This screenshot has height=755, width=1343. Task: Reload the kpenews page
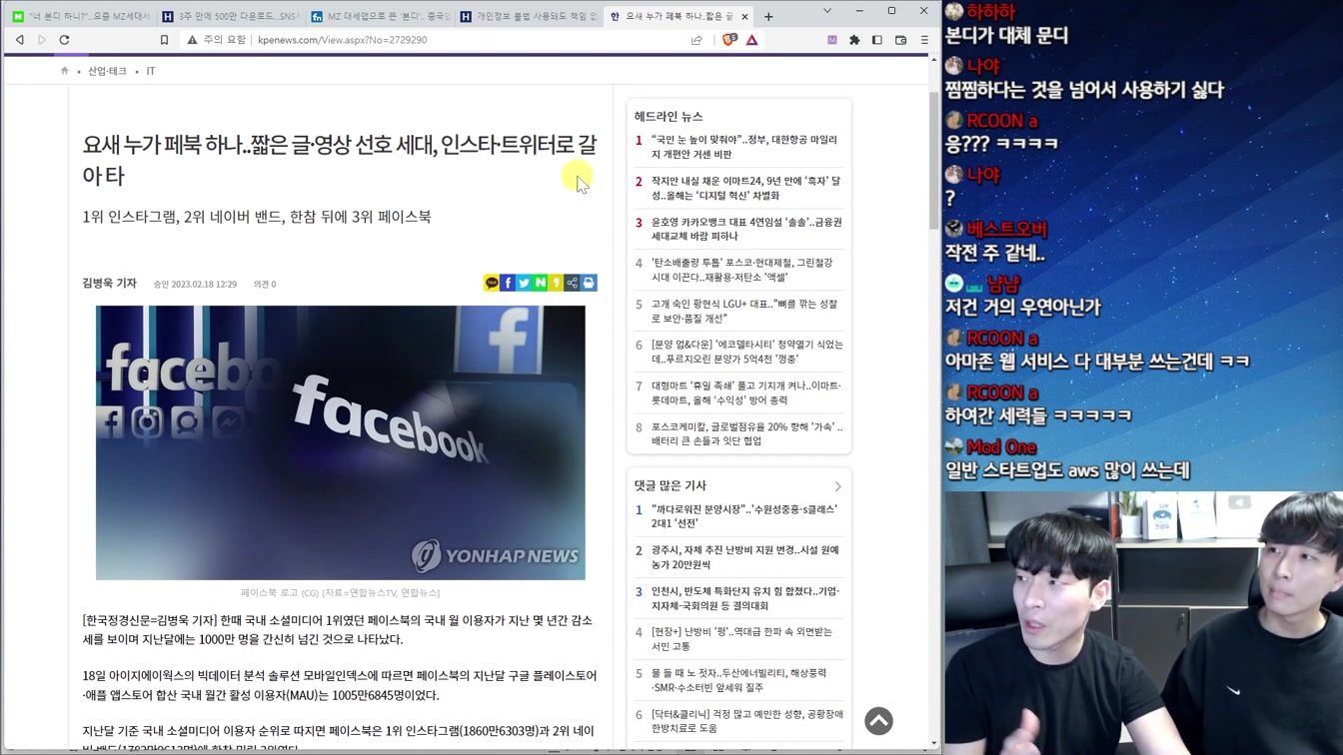click(x=65, y=40)
